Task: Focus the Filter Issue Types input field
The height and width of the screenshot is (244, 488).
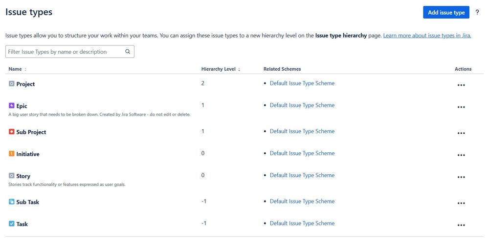Action: coord(70,52)
